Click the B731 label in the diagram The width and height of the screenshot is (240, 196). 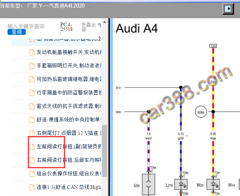point(119,88)
